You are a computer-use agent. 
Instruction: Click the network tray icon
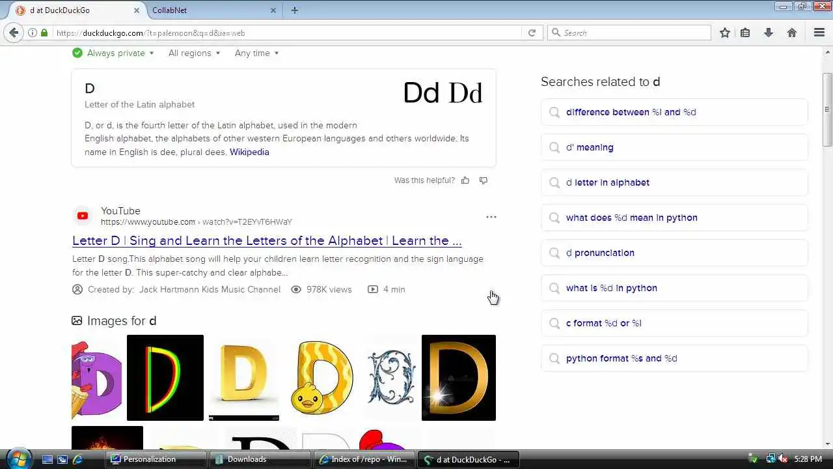[x=771, y=459]
